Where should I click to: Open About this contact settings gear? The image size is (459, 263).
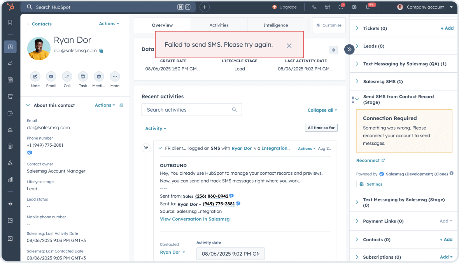[x=121, y=105]
